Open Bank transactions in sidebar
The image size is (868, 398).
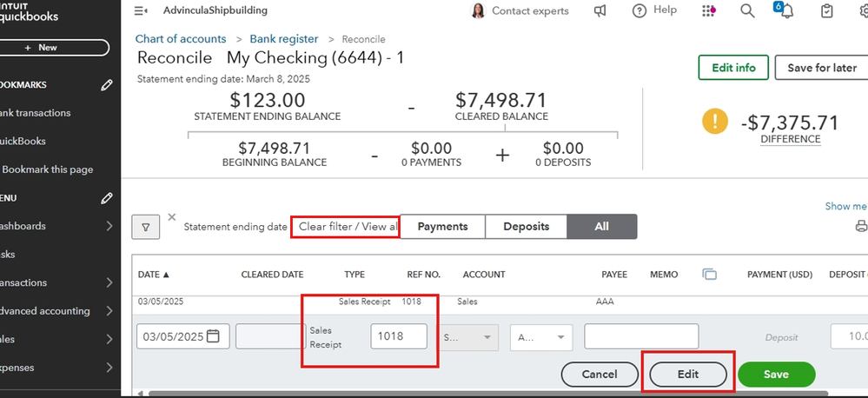(x=36, y=113)
